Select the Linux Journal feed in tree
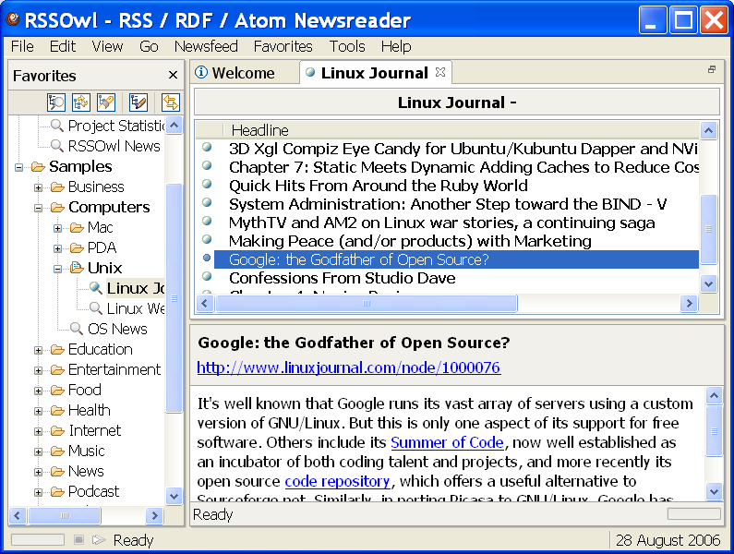 click(x=136, y=288)
